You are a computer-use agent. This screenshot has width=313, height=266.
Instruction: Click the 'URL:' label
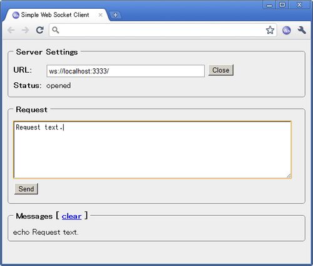[x=23, y=70]
